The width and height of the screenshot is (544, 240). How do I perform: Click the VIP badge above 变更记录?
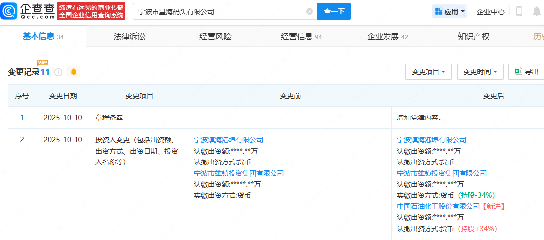pos(42,62)
